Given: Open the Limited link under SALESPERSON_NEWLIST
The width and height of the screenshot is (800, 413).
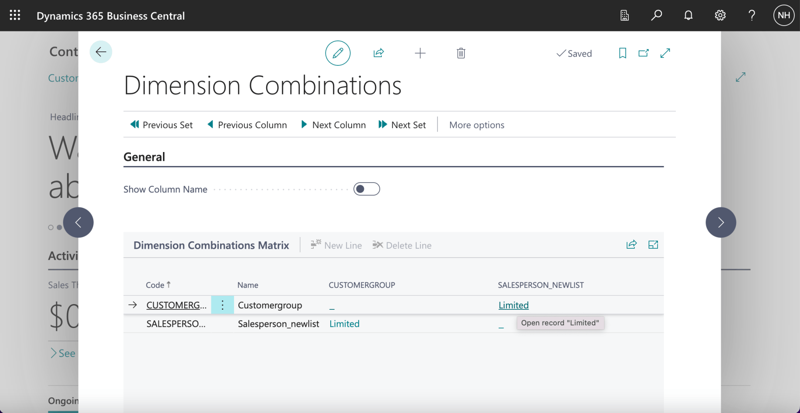Looking at the screenshot, I should click(513, 305).
